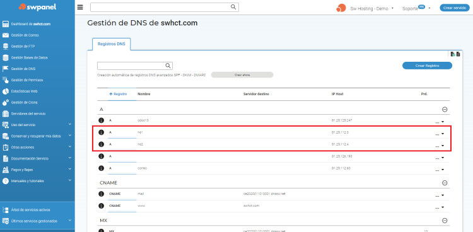Open actions dropdown for ns1 record
Screen dimensions: 473x232
click(x=440, y=134)
